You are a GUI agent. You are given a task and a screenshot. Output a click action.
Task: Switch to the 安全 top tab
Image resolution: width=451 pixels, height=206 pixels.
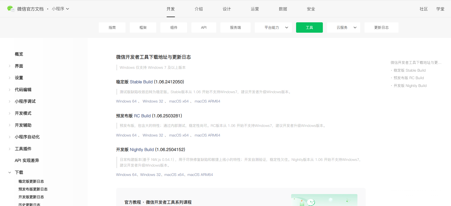[311, 9]
